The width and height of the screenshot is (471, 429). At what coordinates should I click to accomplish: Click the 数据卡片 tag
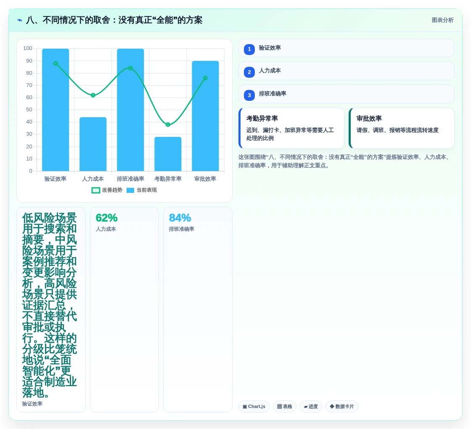point(342,406)
